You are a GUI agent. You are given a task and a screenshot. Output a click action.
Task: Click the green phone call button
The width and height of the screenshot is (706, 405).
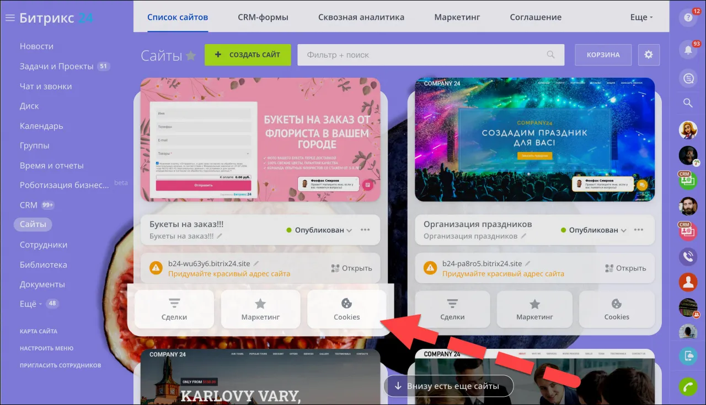pos(688,387)
